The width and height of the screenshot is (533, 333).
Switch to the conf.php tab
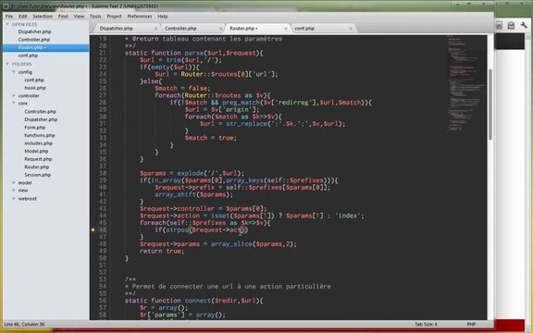(x=322, y=29)
